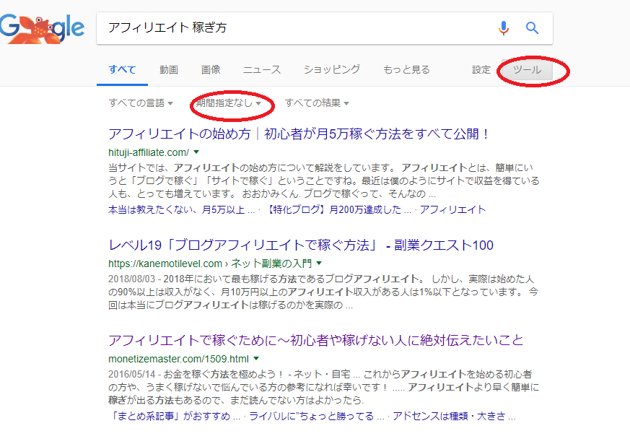This screenshot has height=444, width=630.
Task: Expand the すべての言語 filter dropdown
Action: tap(141, 103)
